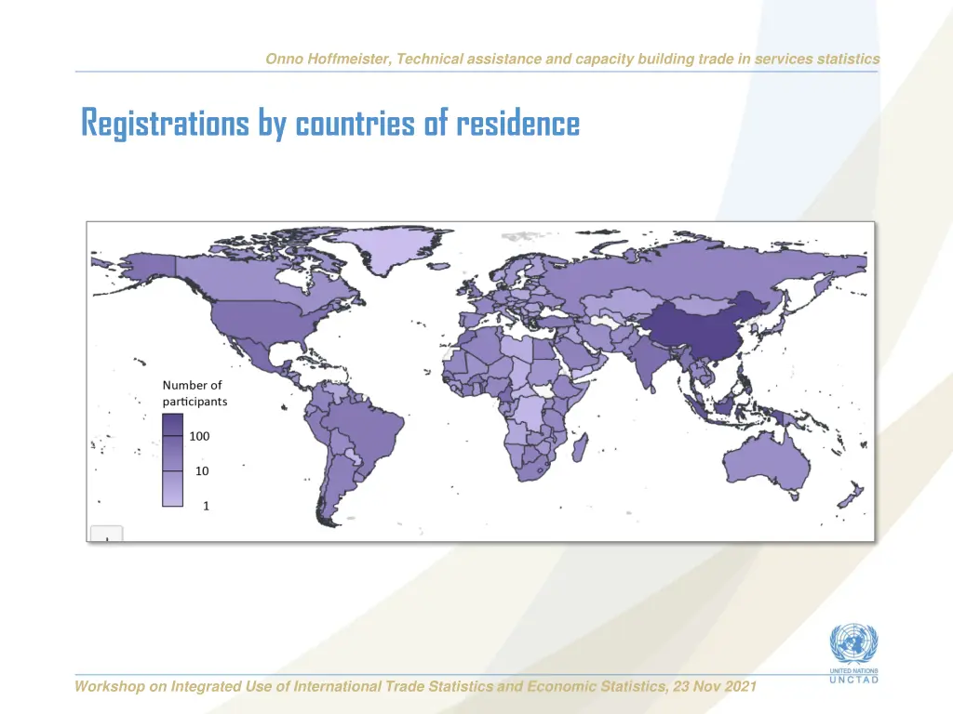Click the United Nations UNCTAD logo

(852, 654)
